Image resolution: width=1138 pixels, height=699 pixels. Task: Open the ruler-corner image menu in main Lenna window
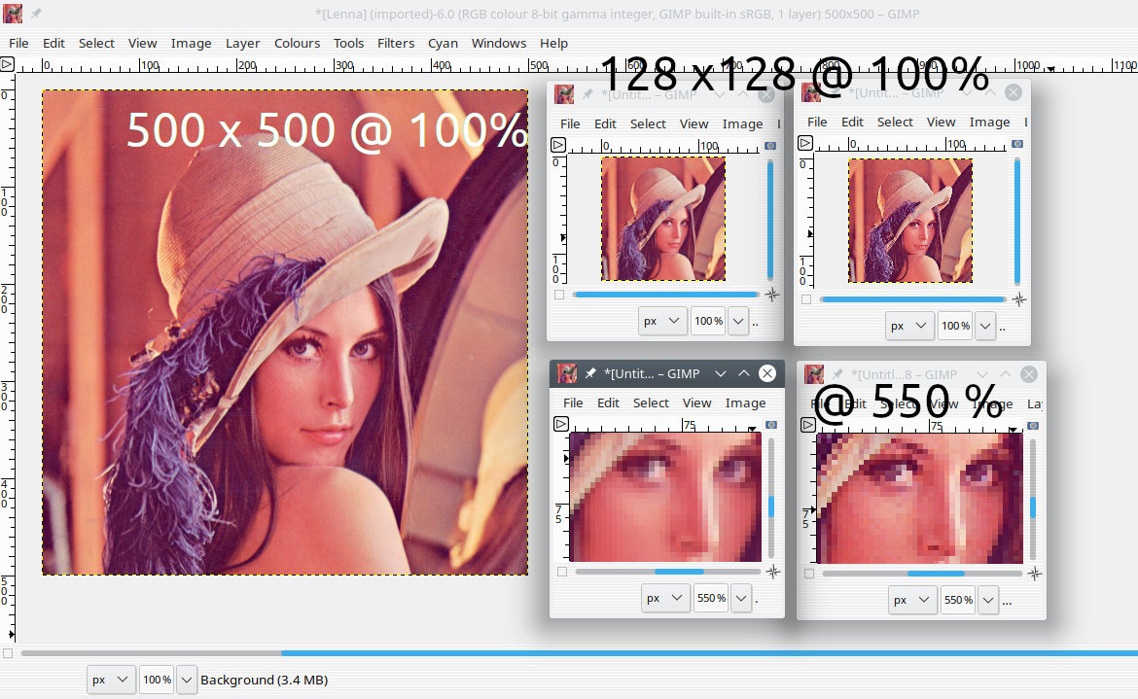[x=7, y=64]
